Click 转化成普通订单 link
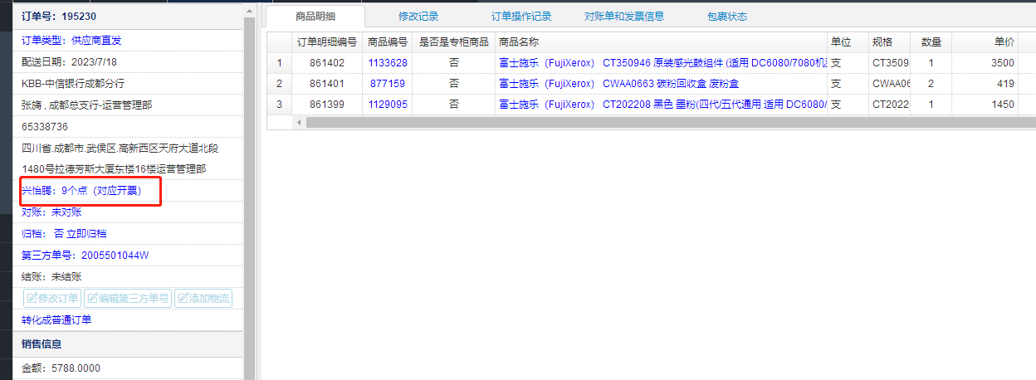The height and width of the screenshot is (380, 1036). [56, 320]
